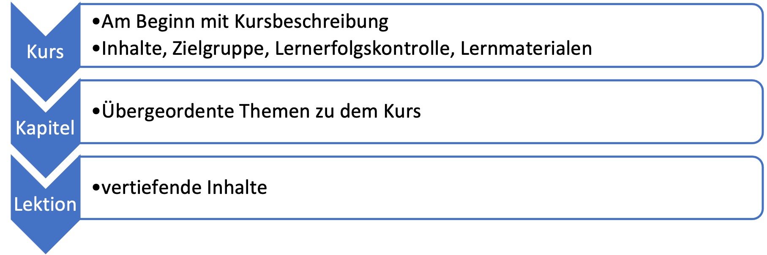Click the word 'Zielgruppe'
The width and height of the screenshot is (767, 255).
point(221,48)
